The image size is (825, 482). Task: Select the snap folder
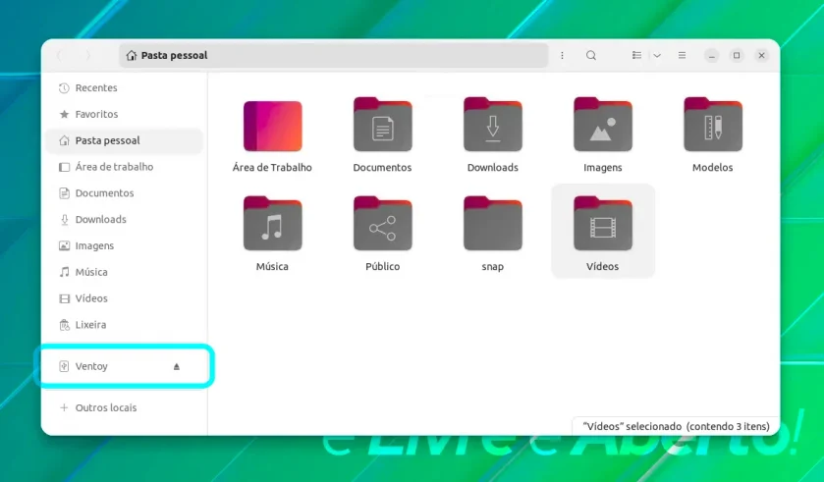pos(492,224)
